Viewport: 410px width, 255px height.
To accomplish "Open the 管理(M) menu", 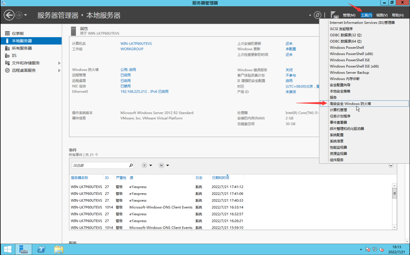I will (x=349, y=15).
